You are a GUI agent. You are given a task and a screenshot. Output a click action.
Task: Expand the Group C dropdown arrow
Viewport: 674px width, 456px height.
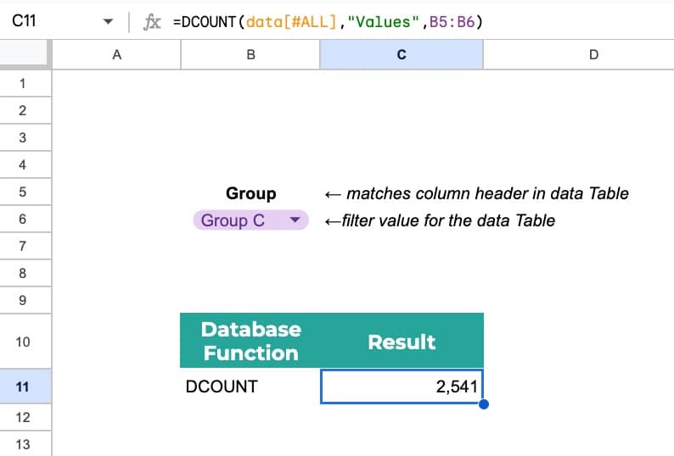(x=295, y=220)
